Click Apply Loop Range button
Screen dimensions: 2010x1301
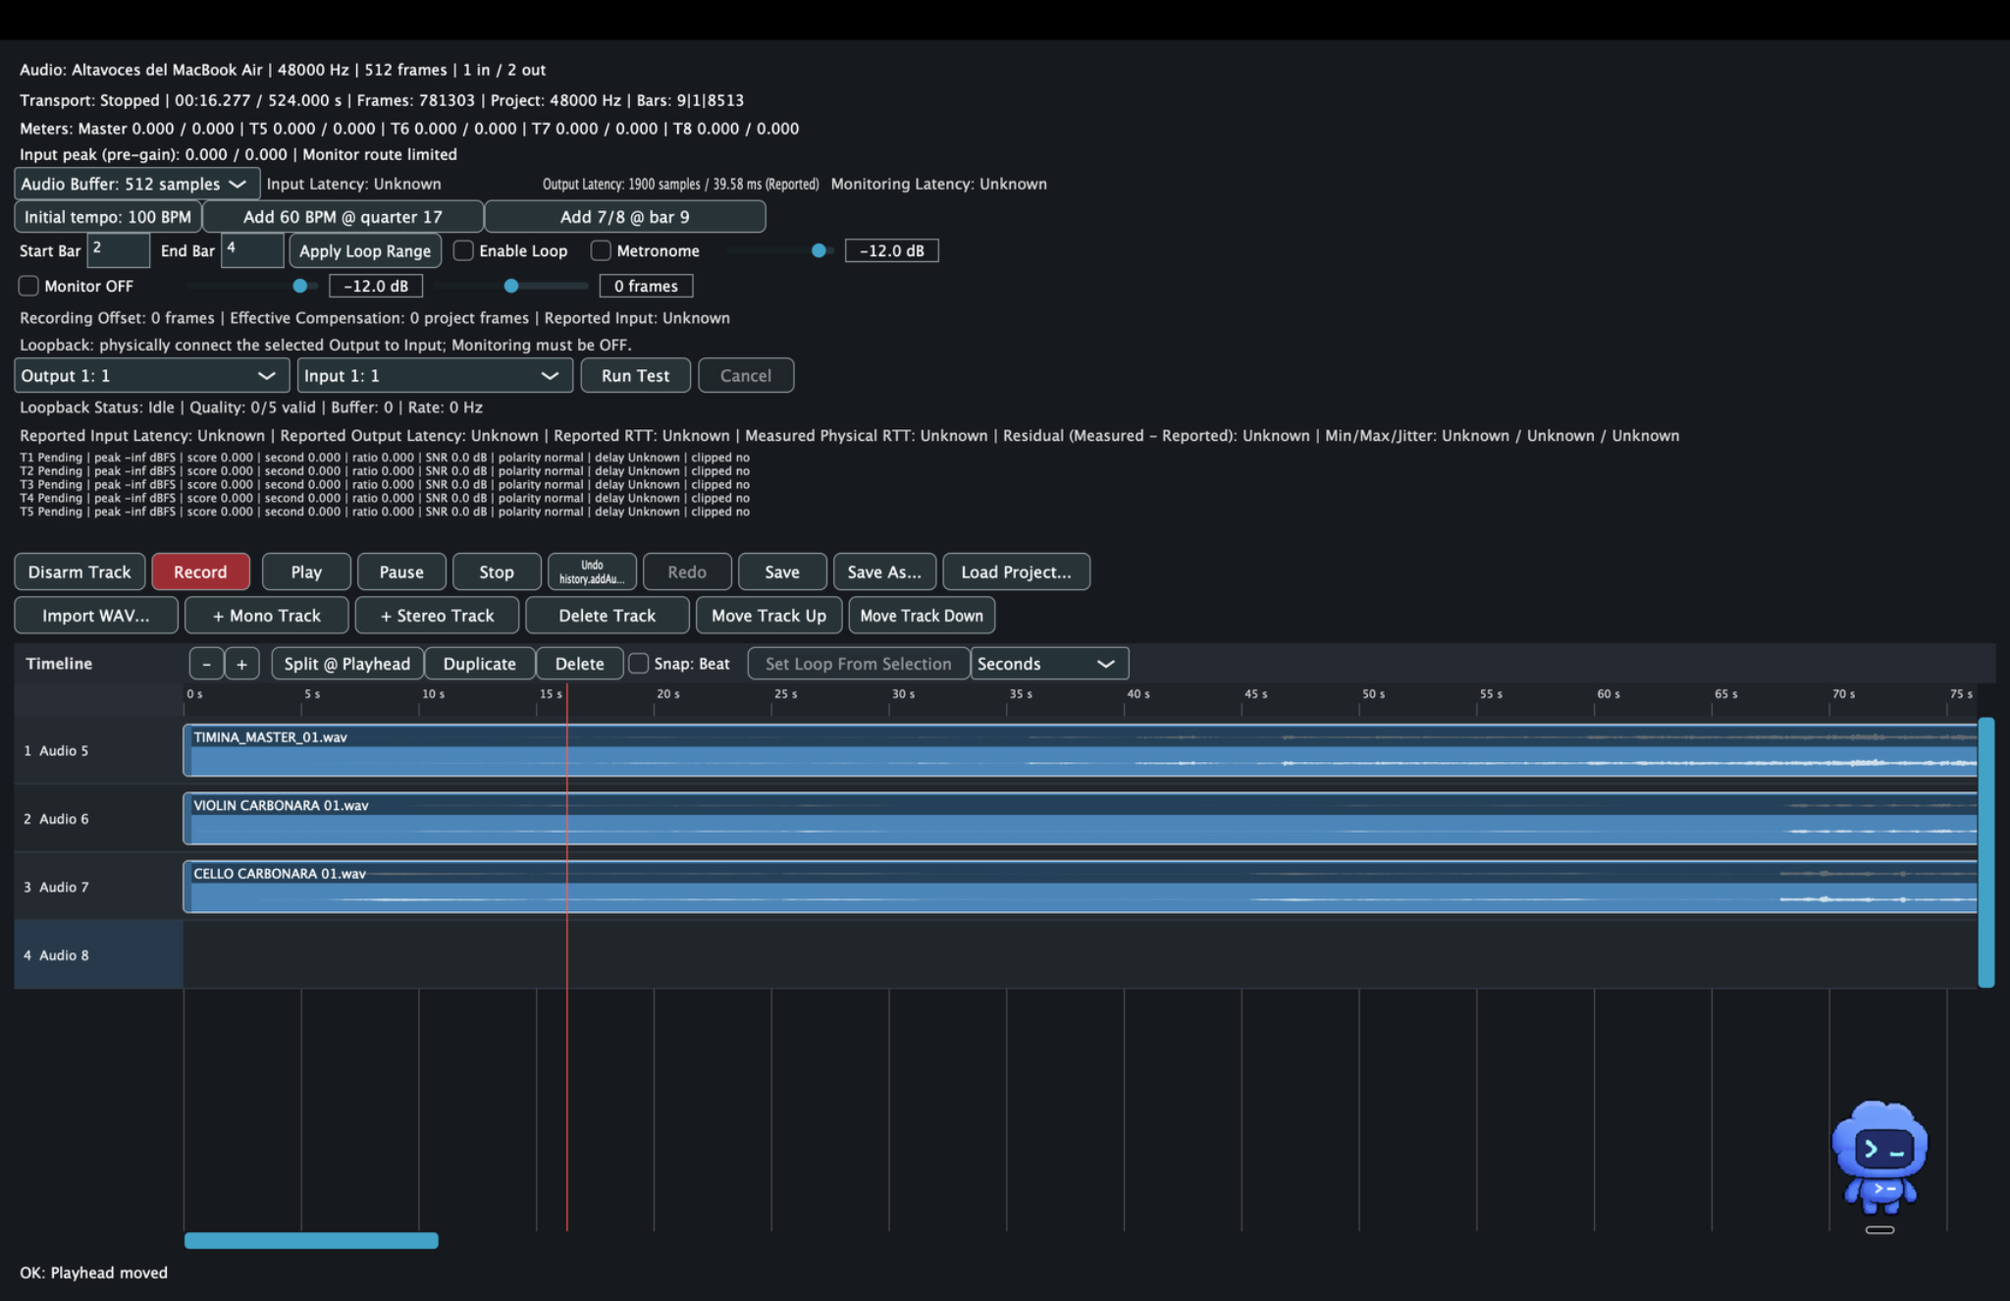click(365, 250)
